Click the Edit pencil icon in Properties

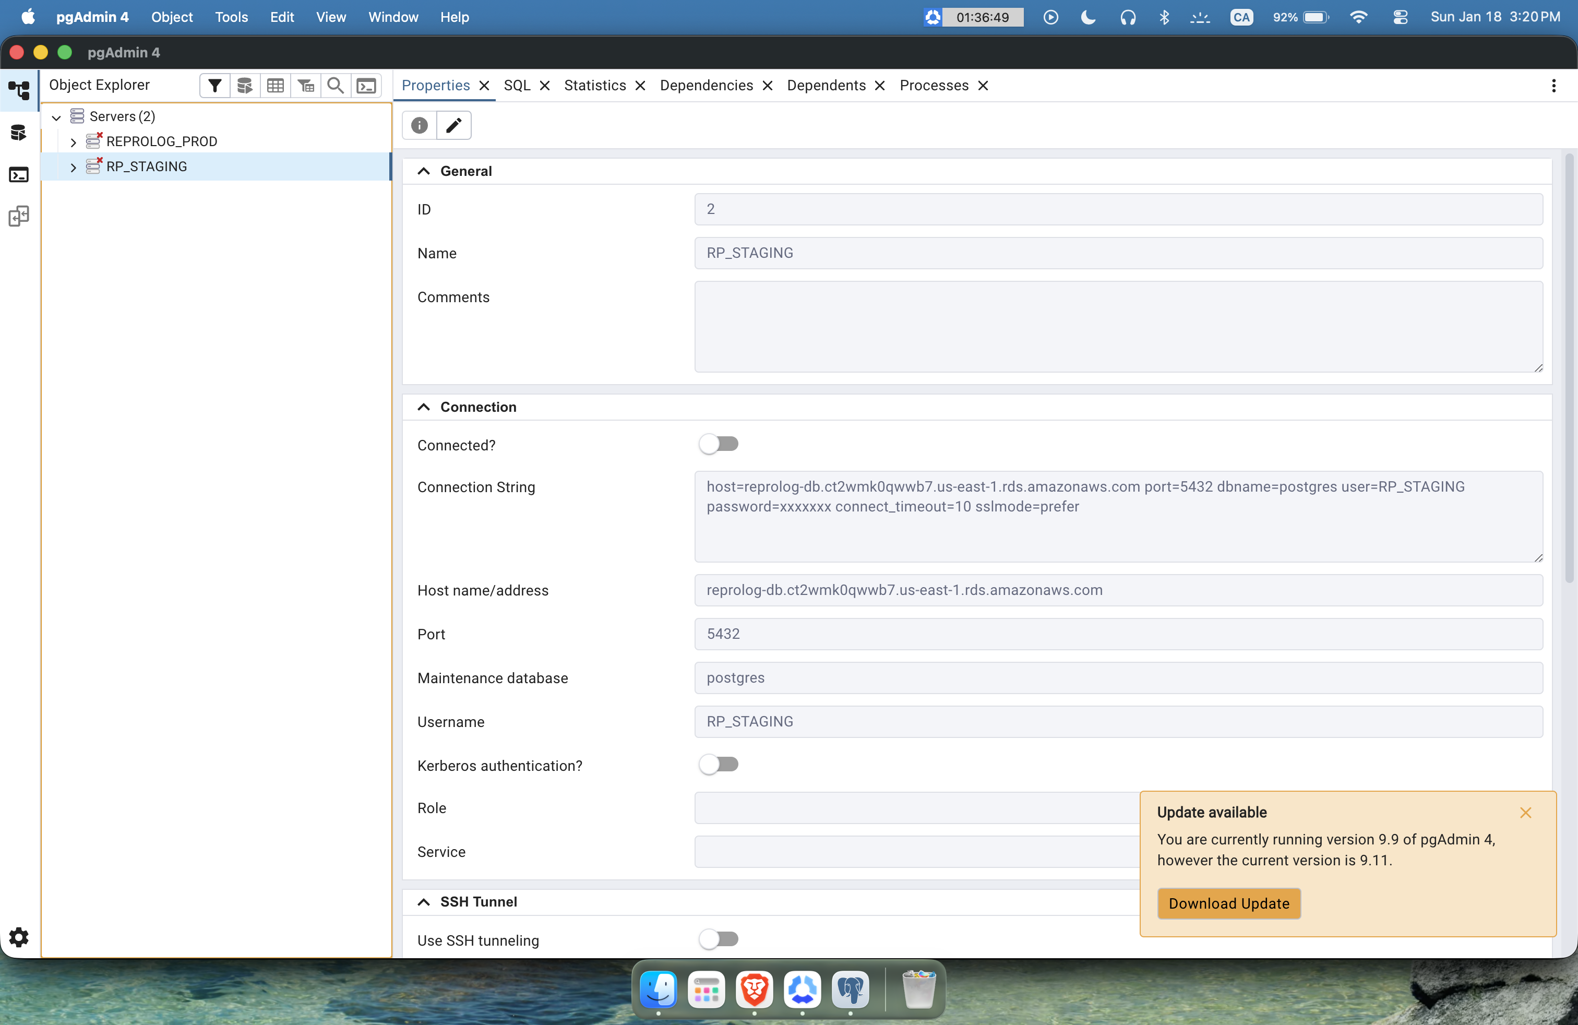[x=454, y=125]
